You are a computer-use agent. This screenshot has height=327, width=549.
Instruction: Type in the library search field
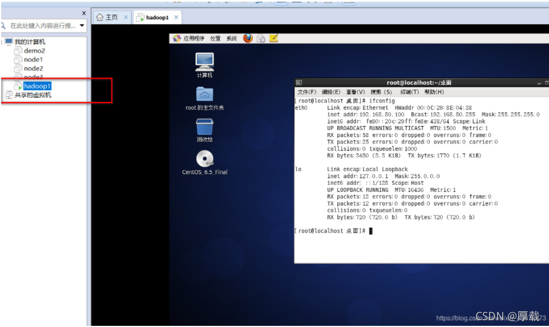click(x=43, y=26)
